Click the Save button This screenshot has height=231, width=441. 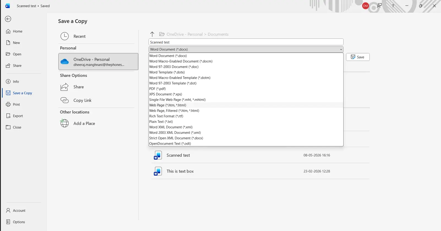point(358,57)
